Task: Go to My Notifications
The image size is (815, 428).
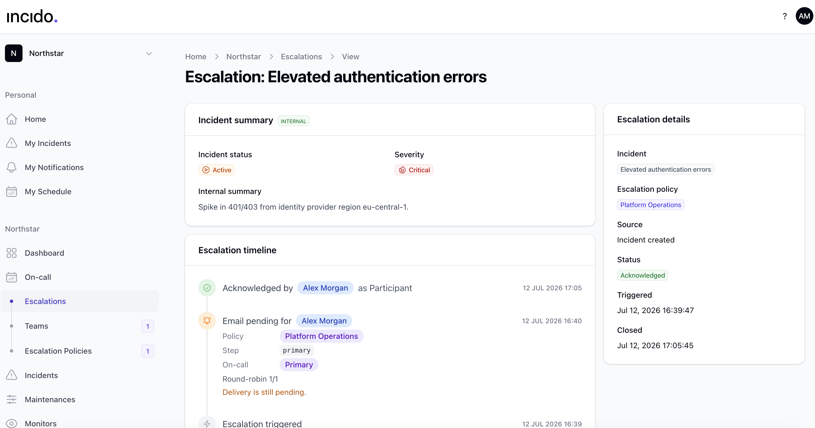Action: 54,167
